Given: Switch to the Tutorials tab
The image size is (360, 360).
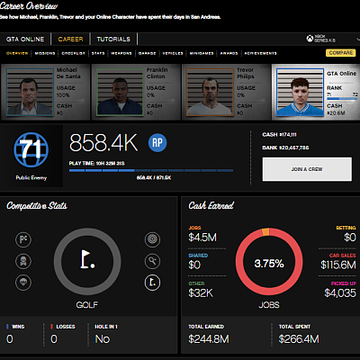Looking at the screenshot, I should 113,39.
